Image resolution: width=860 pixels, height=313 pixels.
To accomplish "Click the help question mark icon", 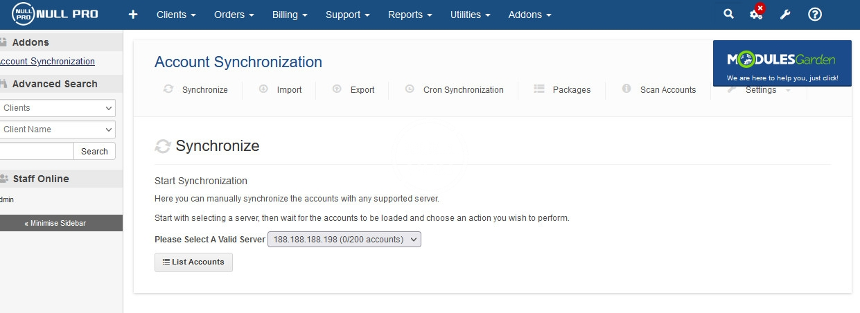I will pyautogui.click(x=815, y=15).
